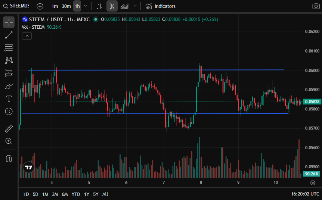Click the Vol · STEEM indicator label
This screenshot has height=200, width=322.
[x=33, y=27]
